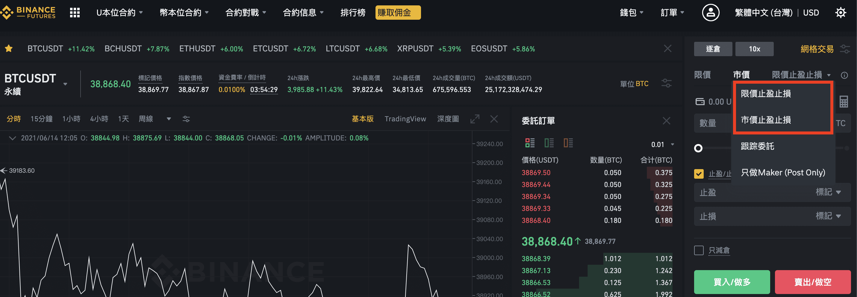Open the 網格交易 link

[x=817, y=49]
